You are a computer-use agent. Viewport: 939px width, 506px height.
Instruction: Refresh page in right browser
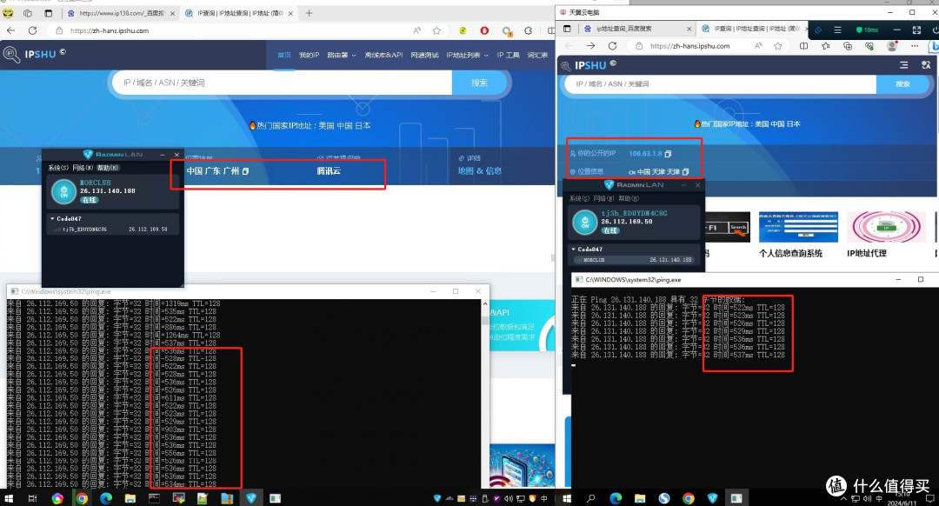pyautogui.click(x=612, y=45)
